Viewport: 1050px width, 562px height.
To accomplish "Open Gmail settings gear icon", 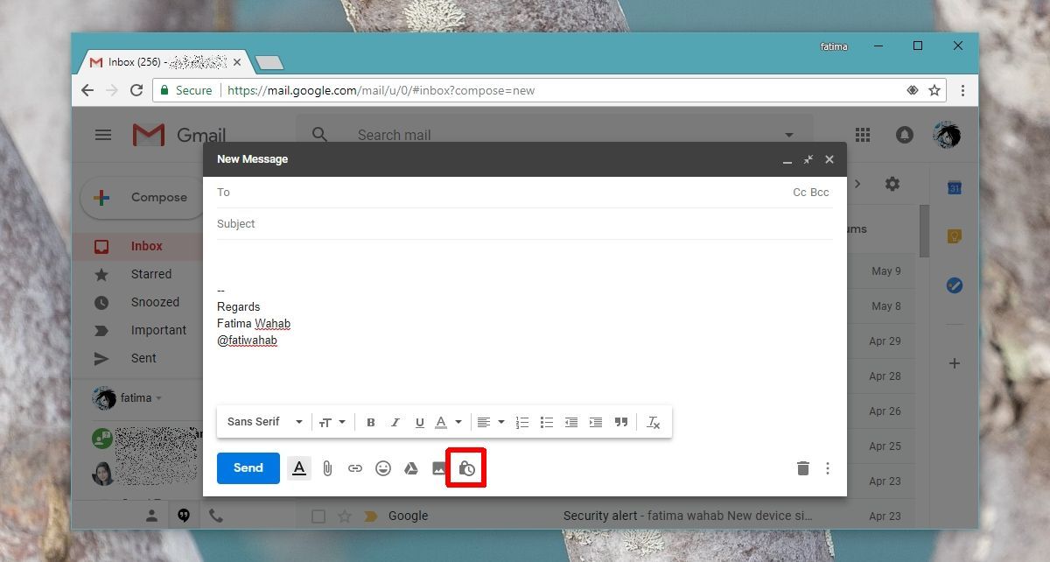I will [892, 184].
